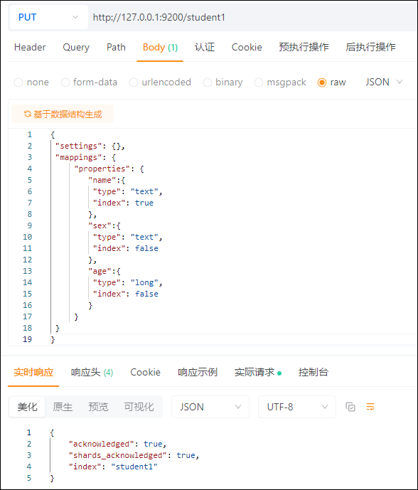Open the response Cookie tab
This screenshot has width=418, height=490.
pos(145,372)
